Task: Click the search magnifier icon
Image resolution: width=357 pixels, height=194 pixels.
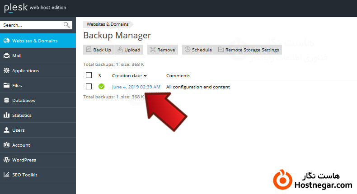Action: click(x=66, y=25)
